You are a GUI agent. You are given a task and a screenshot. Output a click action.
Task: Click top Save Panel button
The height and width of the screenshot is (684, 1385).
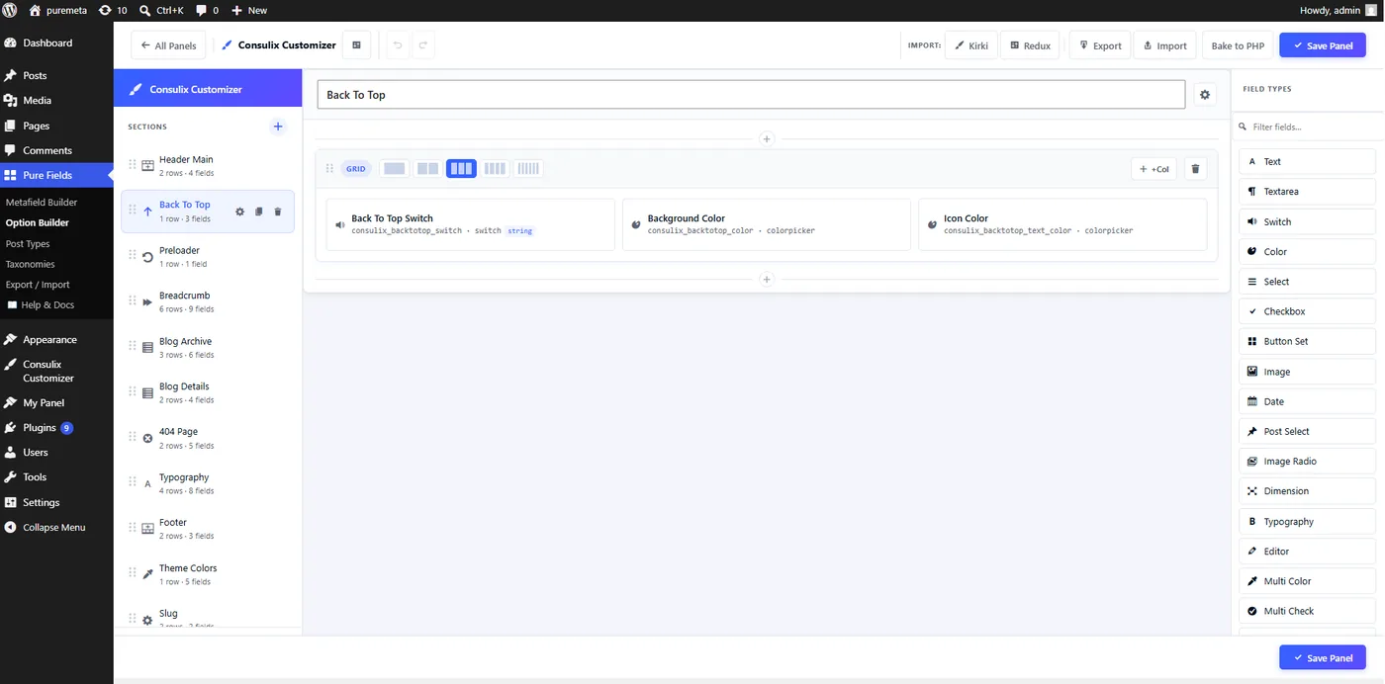[1323, 45]
